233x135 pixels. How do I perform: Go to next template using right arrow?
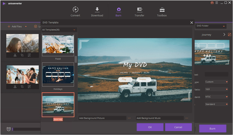[x=224, y=35]
